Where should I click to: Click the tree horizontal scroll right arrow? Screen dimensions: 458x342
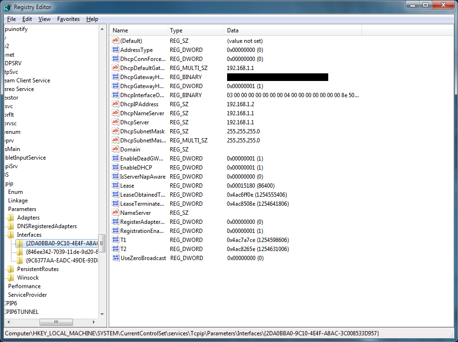point(94,322)
